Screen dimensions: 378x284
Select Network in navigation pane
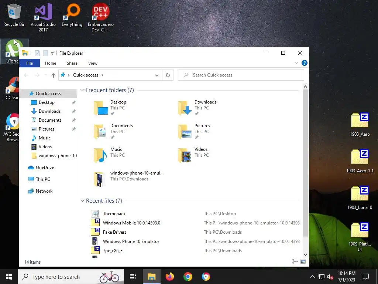point(44,191)
